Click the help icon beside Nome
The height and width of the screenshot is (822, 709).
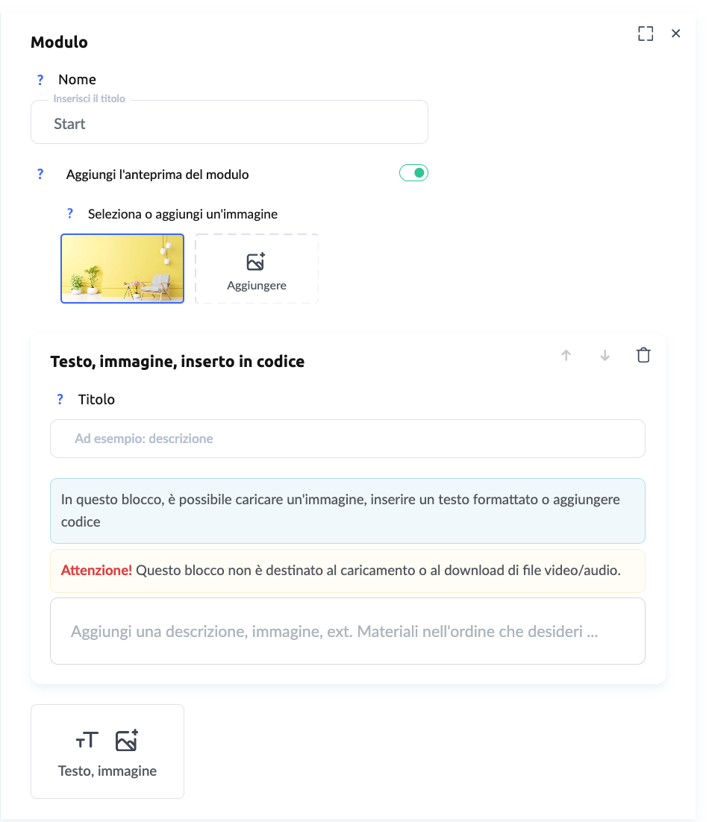tap(40, 80)
